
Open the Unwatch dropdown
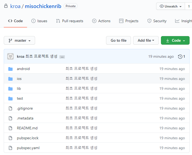click(x=171, y=6)
